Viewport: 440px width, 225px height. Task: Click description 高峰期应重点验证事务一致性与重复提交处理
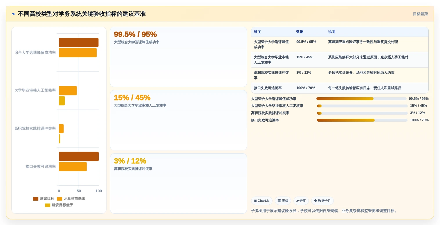[x=363, y=42]
